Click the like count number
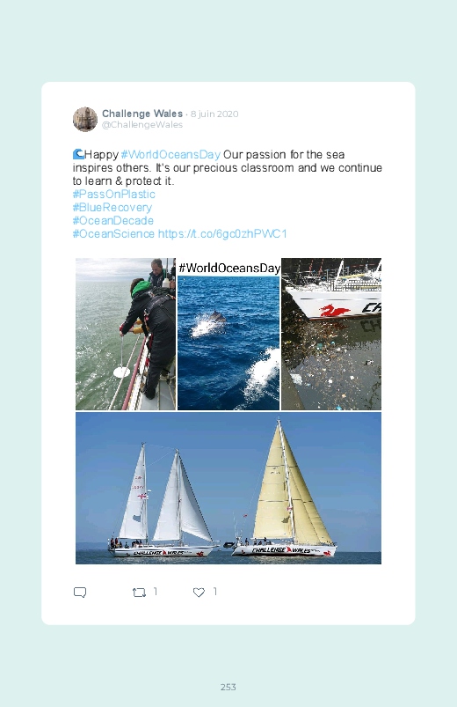Viewport: 457px width, 707px height. [215, 591]
